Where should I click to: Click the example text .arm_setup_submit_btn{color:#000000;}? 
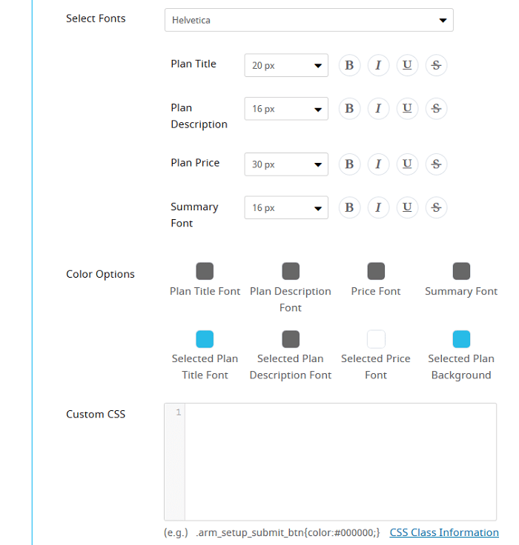click(x=288, y=532)
